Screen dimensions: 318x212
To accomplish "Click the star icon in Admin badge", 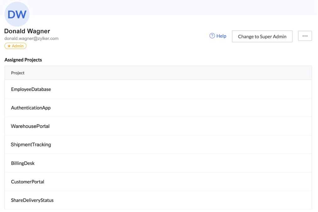I will point(9,46).
